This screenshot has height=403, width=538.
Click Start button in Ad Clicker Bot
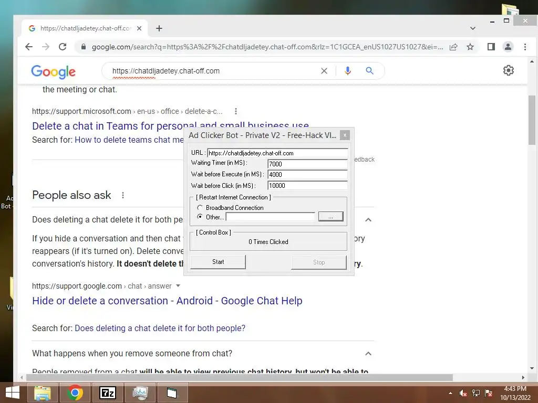[218, 262]
